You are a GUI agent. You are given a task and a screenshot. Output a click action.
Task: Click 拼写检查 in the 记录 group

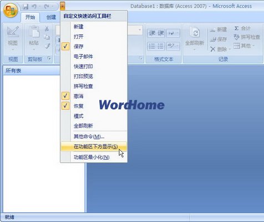247,37
